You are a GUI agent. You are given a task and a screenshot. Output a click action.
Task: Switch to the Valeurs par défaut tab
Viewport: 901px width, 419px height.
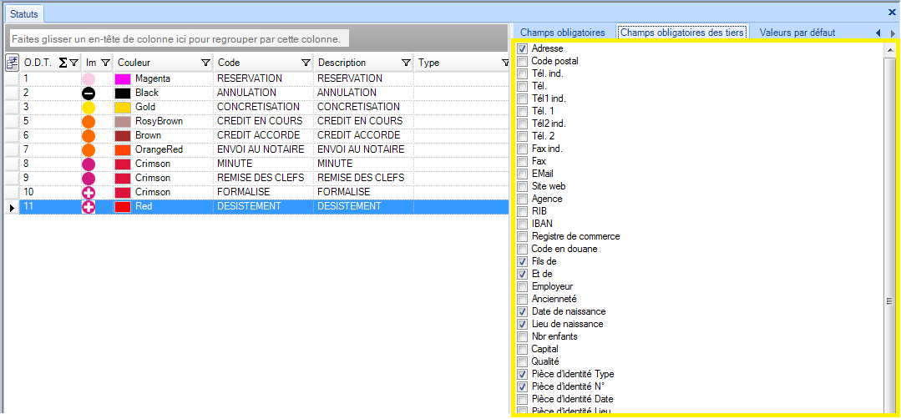coord(795,33)
